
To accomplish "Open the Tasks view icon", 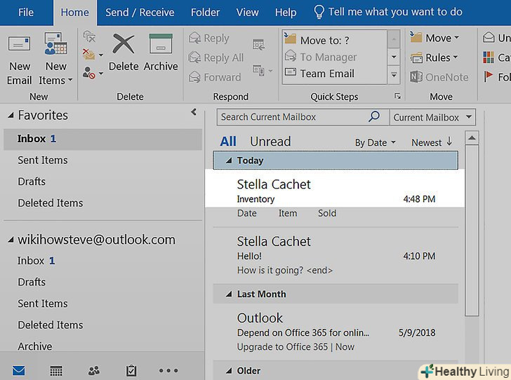I will tap(131, 370).
